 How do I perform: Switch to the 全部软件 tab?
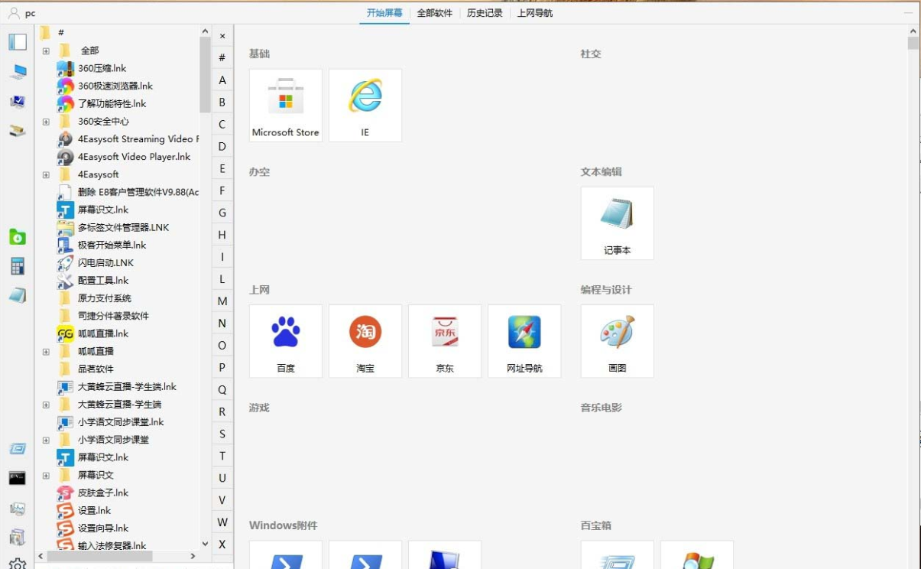pyautogui.click(x=434, y=13)
